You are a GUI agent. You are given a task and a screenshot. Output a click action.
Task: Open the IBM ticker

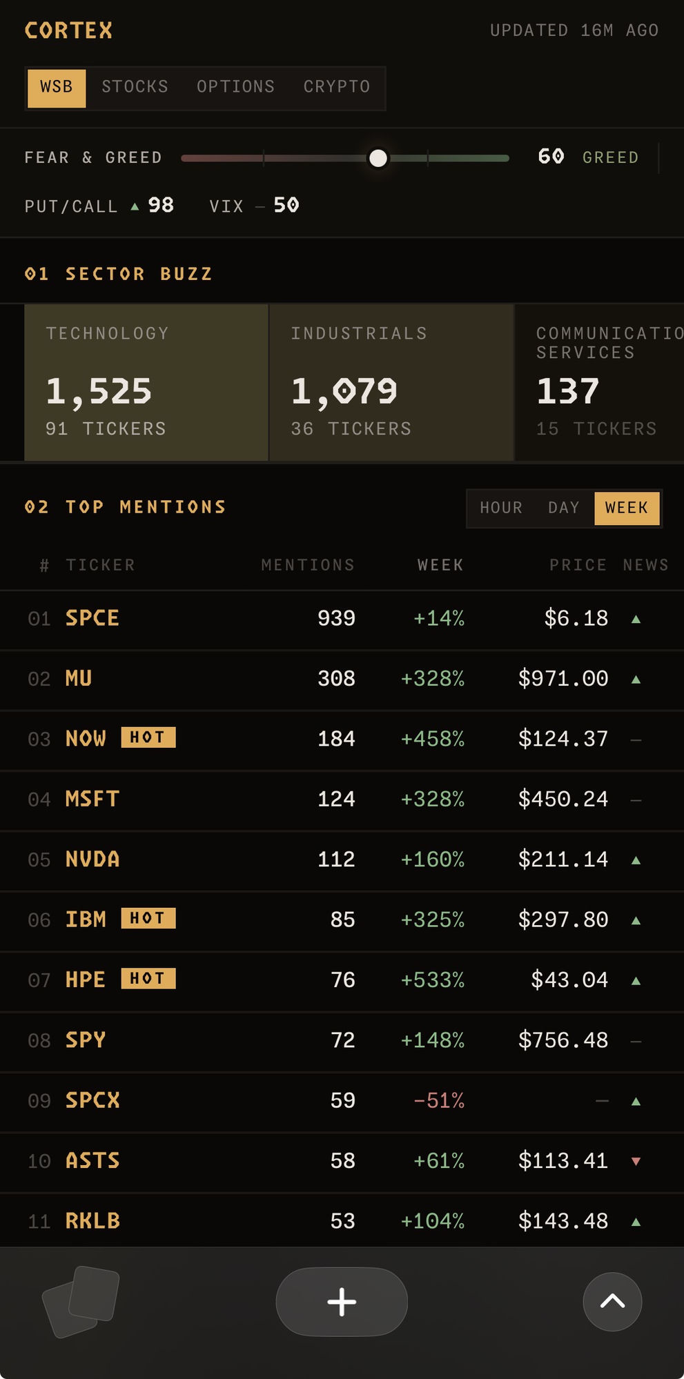click(x=86, y=920)
